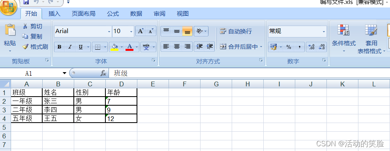Switch to the 数据 tab
390x151 pixels.
136,14
